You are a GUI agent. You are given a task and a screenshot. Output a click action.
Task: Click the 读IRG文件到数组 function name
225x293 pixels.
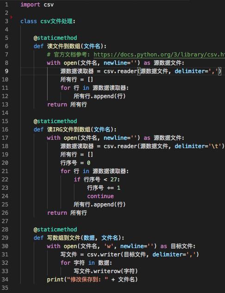[69, 130]
